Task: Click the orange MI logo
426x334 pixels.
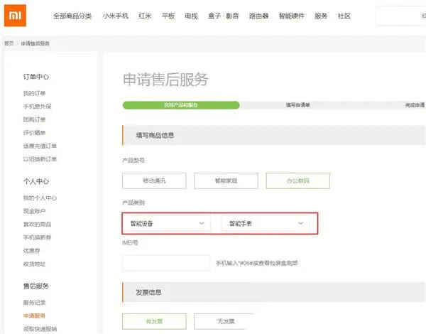Action: (15, 16)
